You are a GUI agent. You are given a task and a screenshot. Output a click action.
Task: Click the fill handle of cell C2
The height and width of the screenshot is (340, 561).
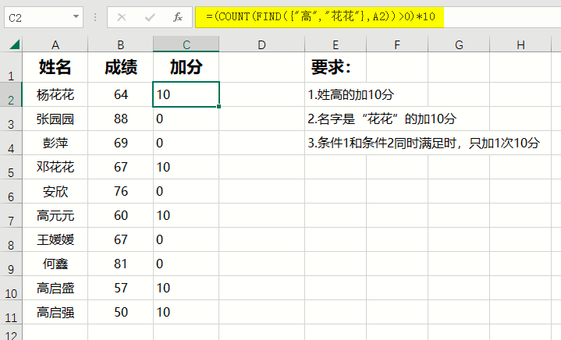[x=218, y=106]
